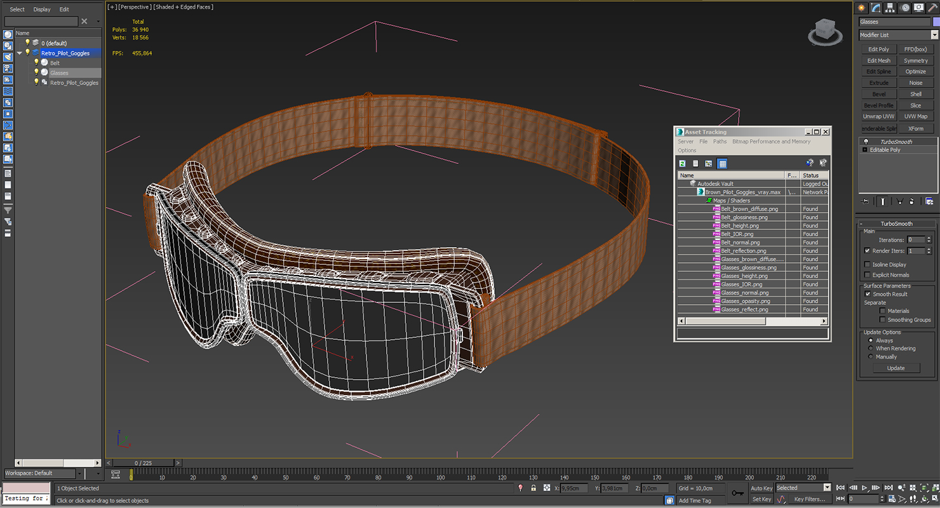Check Separate by Smoothing Groups
This screenshot has width=940, height=508.
pyautogui.click(x=883, y=320)
